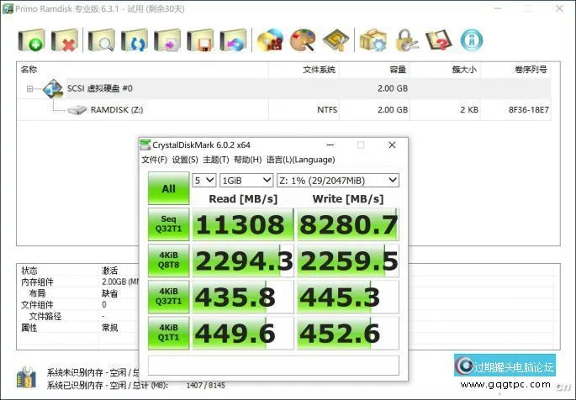Open the 设置(S) menu in CrystalDiskMark
This screenshot has height=400, width=576.
click(185, 160)
